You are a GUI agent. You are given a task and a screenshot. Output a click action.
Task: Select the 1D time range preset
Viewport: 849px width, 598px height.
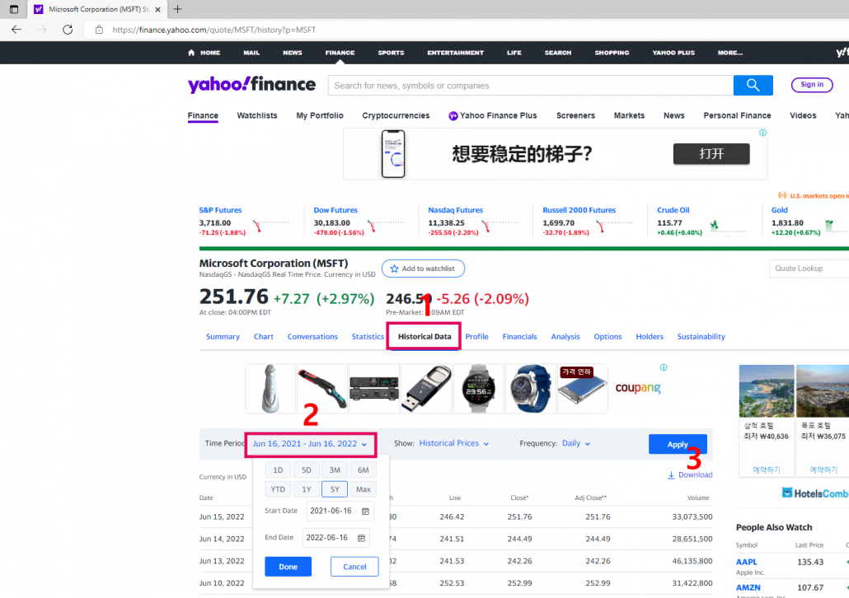pos(278,469)
